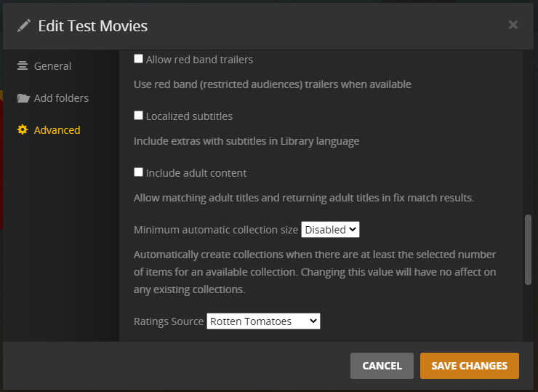The image size is (538, 392).
Task: Select the Advanced tab label
Action: coord(57,130)
